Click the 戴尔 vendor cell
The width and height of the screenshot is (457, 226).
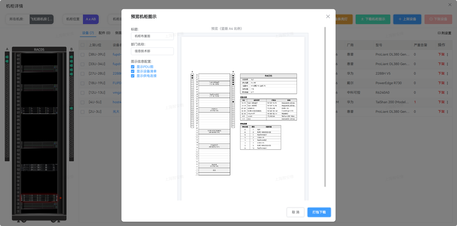pyautogui.click(x=350, y=83)
